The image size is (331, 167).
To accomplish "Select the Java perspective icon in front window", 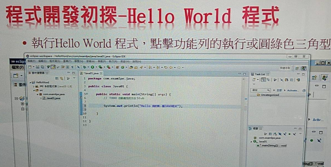I will pyautogui.click(x=304, y=68).
